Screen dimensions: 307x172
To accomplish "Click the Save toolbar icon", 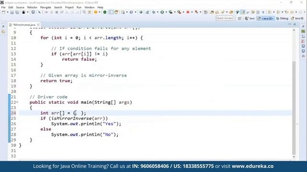I will pos(12,12).
